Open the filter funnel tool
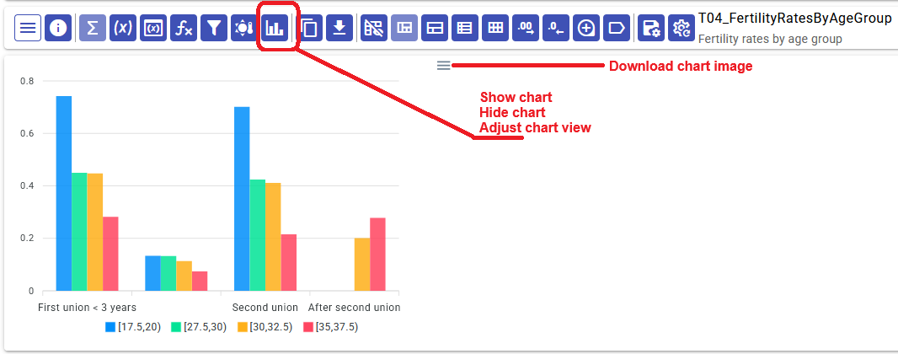Image resolution: width=898 pixels, height=354 pixels. pos(214,28)
